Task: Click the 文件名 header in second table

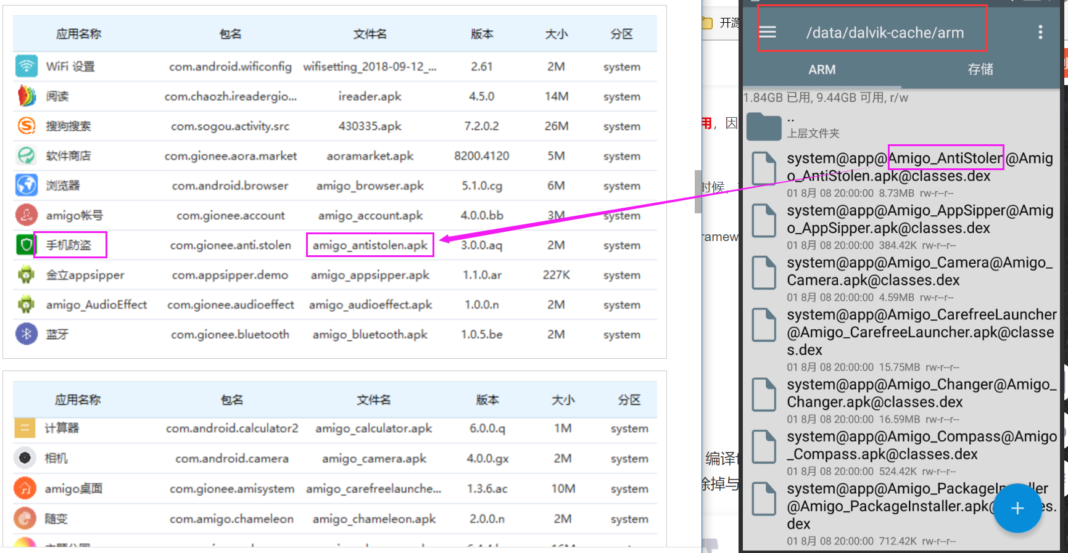Action: point(373,399)
